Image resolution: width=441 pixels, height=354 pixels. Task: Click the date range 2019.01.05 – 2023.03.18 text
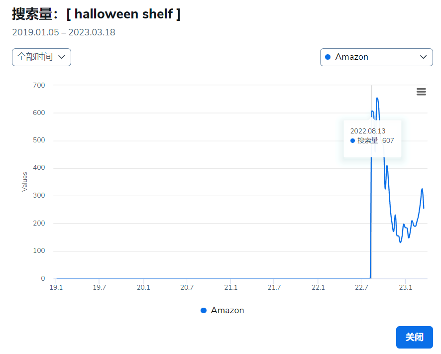[64, 32]
